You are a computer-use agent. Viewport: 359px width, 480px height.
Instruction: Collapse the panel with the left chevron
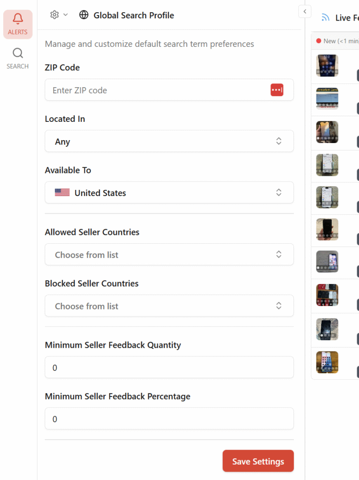tap(305, 11)
